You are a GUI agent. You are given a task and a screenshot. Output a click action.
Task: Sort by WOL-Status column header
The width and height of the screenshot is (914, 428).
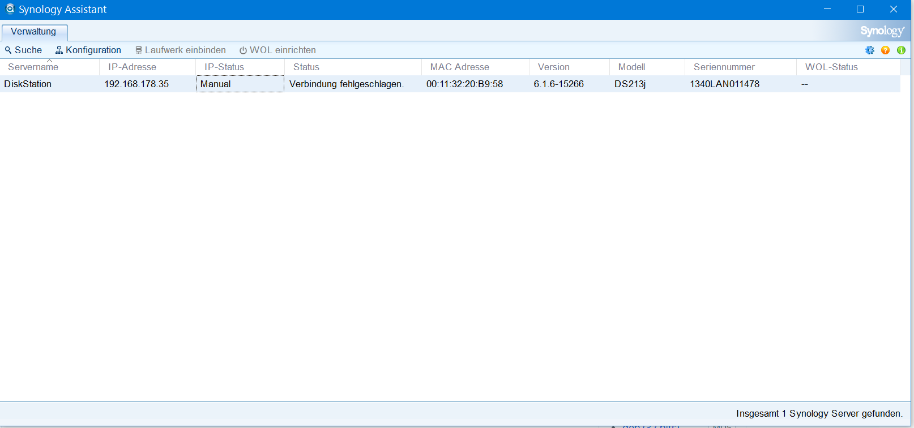tap(848, 67)
